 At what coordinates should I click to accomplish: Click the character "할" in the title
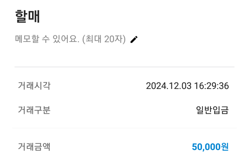(21, 17)
